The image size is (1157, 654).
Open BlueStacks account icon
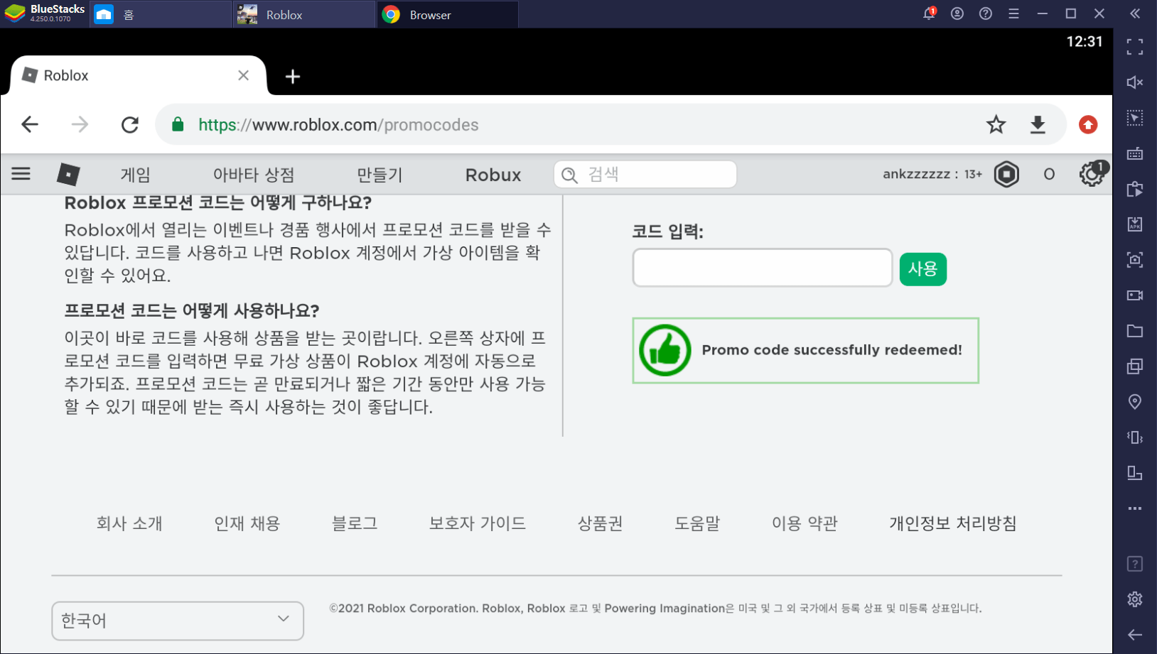(x=957, y=13)
